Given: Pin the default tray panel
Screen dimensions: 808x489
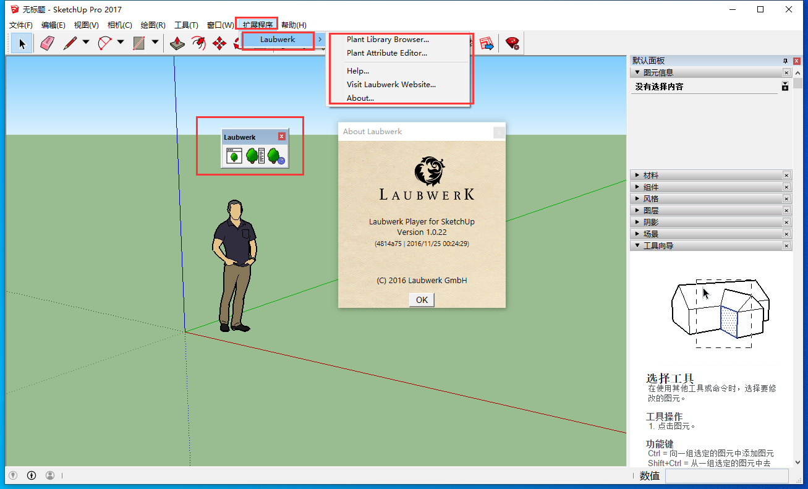Looking at the screenshot, I should point(786,61).
